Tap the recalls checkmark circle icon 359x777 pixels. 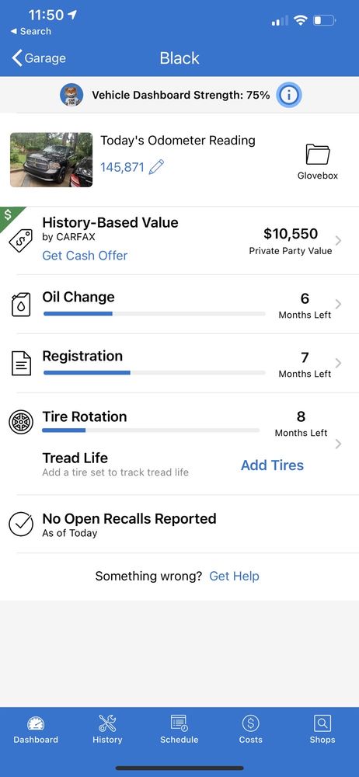pos(21,524)
